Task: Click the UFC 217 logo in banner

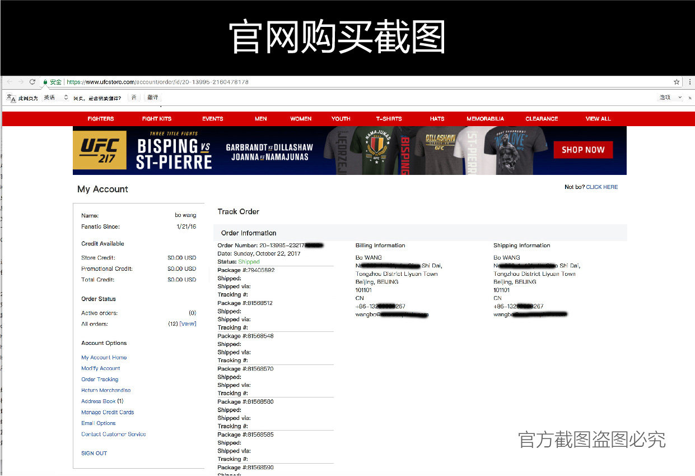Action: pyautogui.click(x=100, y=150)
